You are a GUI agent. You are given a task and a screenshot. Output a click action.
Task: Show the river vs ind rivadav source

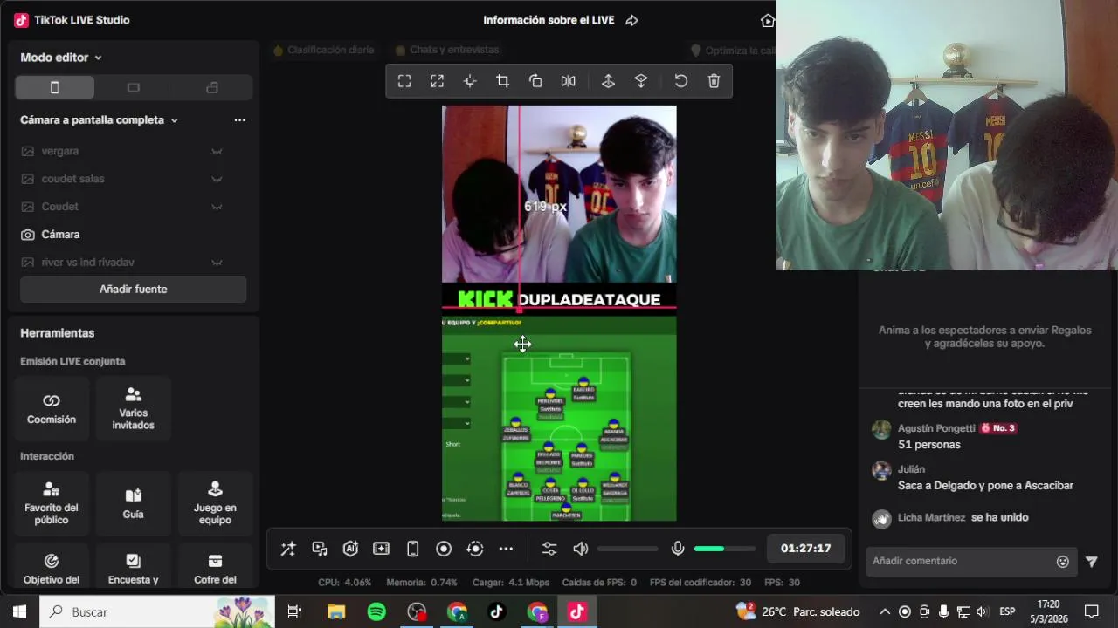pos(217,263)
